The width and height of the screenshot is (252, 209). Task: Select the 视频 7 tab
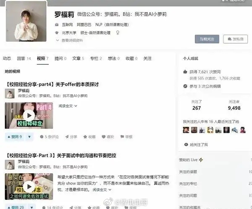click(42, 58)
